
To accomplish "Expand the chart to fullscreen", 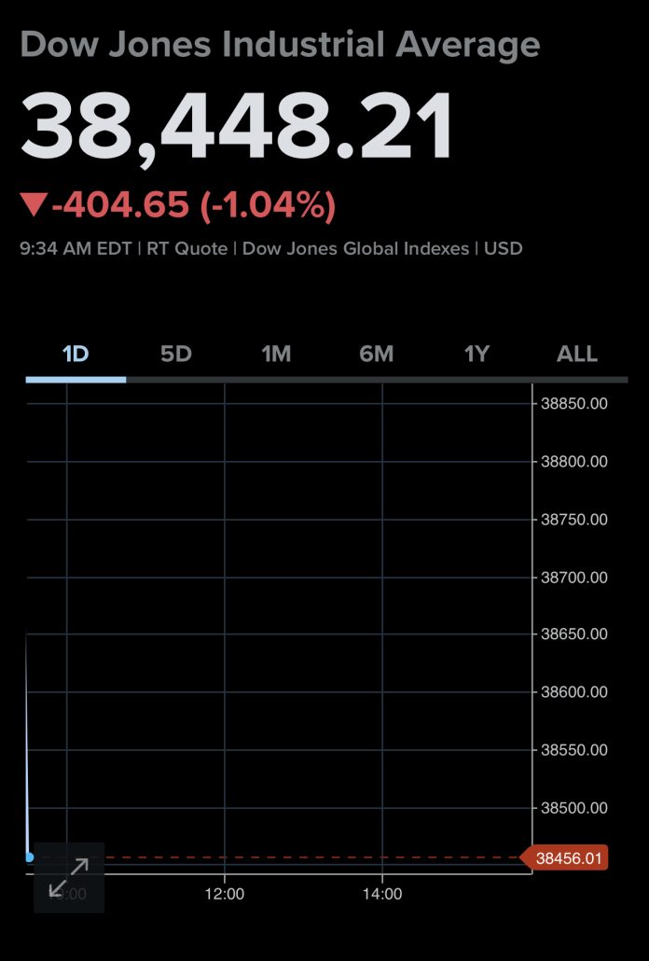I will coord(69,877).
